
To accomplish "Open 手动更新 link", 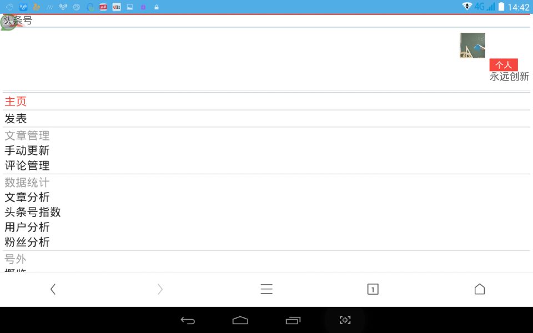I will point(27,150).
